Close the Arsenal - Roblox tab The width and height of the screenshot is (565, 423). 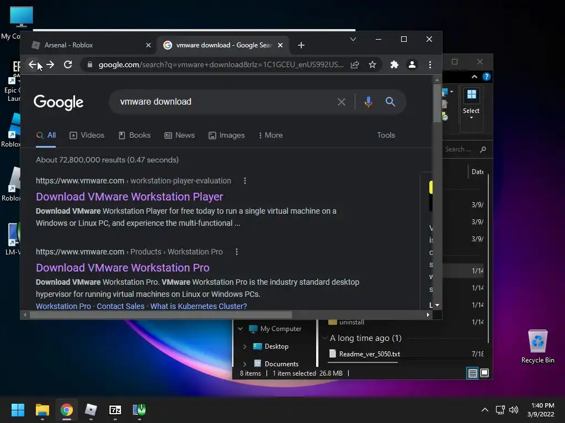click(148, 45)
